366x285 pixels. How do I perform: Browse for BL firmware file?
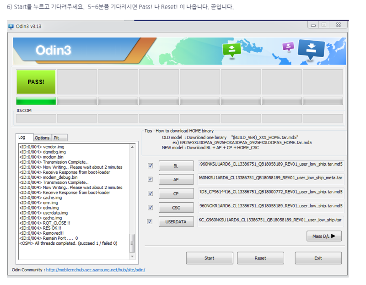click(x=176, y=166)
